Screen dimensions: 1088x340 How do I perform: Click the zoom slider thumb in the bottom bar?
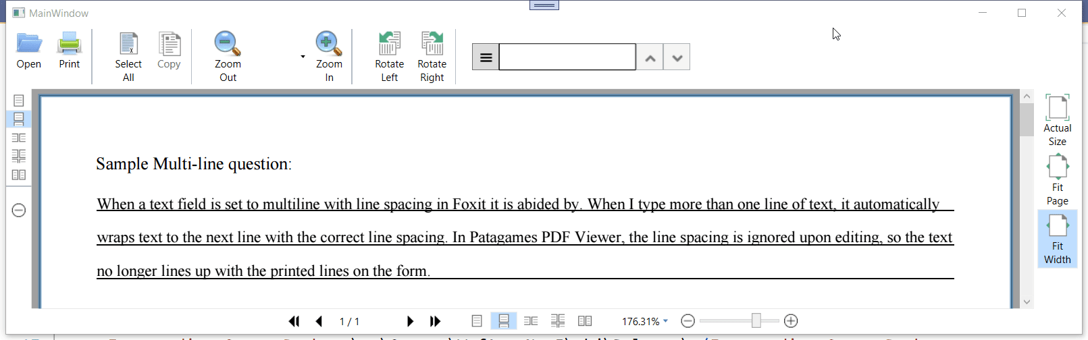coord(756,321)
